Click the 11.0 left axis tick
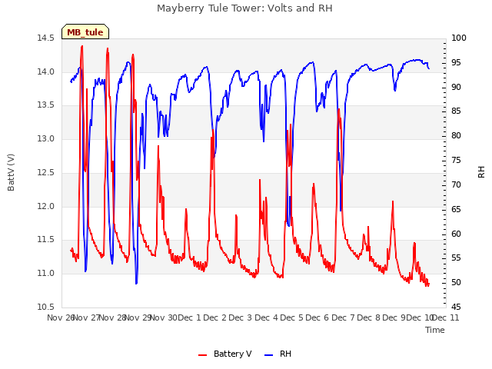The width and height of the screenshot is (492, 369). coord(45,274)
